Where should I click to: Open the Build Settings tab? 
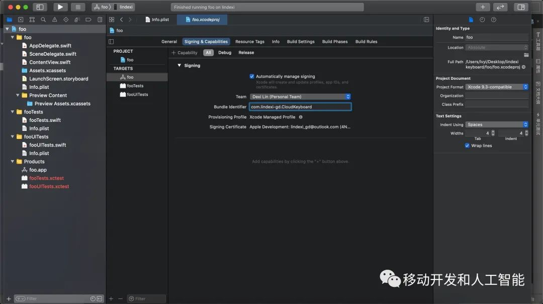tap(301, 42)
